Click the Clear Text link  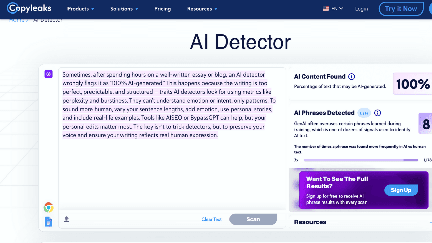tap(212, 219)
